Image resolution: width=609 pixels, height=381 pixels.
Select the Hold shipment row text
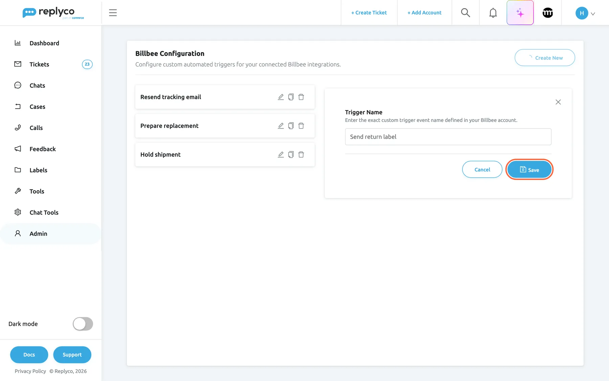pos(160,154)
